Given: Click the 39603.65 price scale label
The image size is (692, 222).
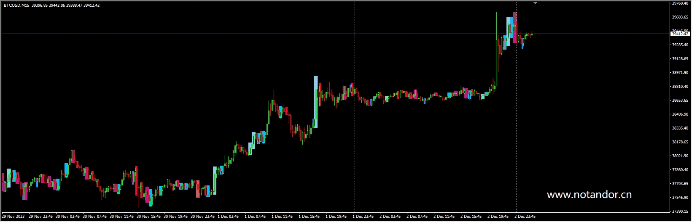Looking at the screenshot, I should [680, 17].
